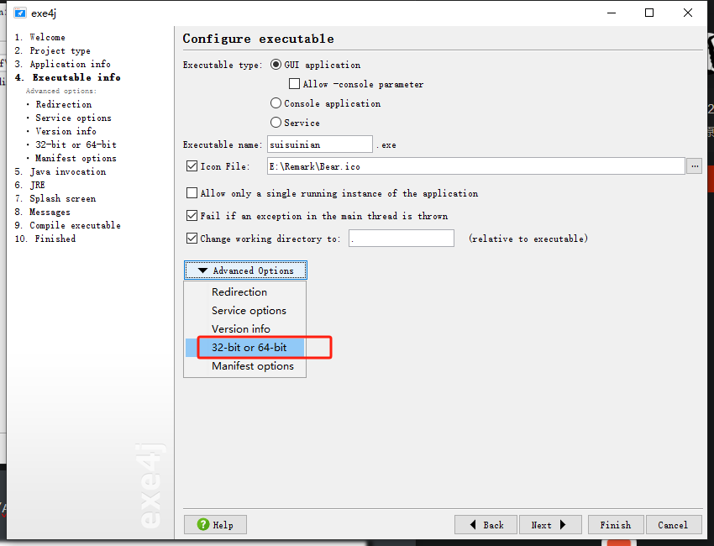Select Redirection in the dropdown menu

239,292
